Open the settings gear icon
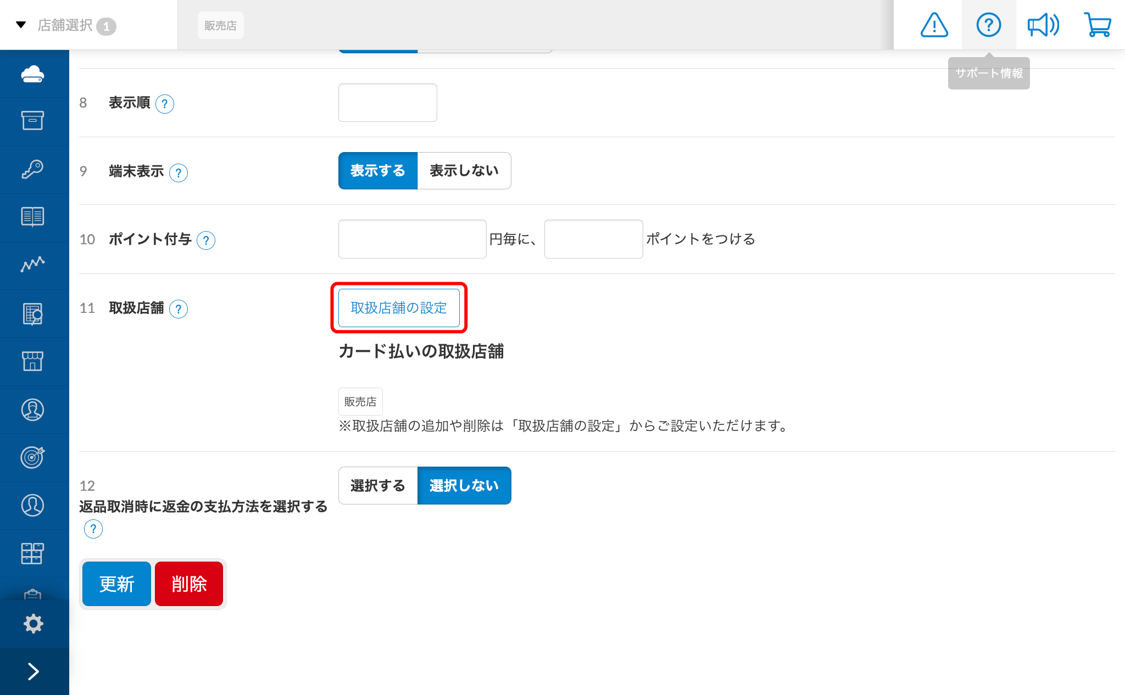This screenshot has height=695, width=1125. click(33, 624)
